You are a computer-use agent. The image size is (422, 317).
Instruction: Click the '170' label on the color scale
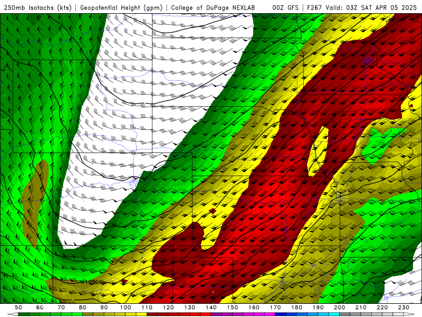275,307
